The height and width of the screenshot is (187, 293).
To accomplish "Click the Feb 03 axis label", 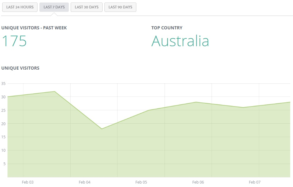I will [x=28, y=182].
